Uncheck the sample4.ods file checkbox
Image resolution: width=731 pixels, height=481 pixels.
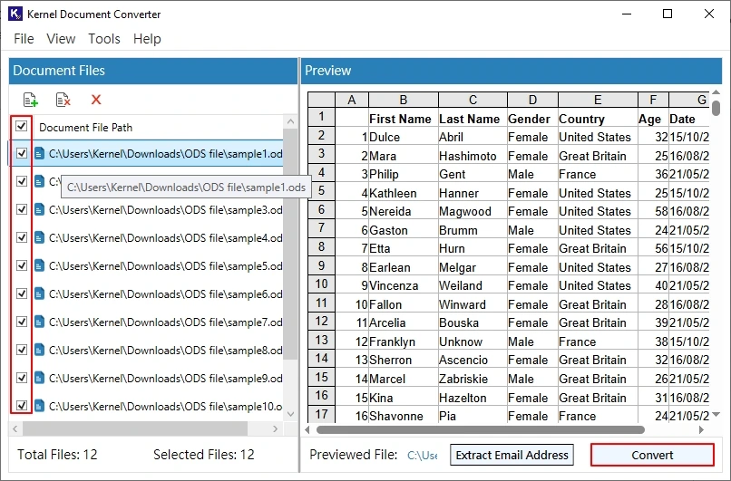click(x=22, y=237)
